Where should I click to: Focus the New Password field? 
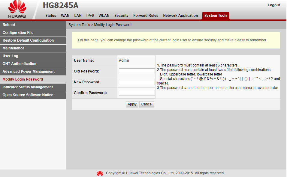pyautogui.click(x=137, y=82)
